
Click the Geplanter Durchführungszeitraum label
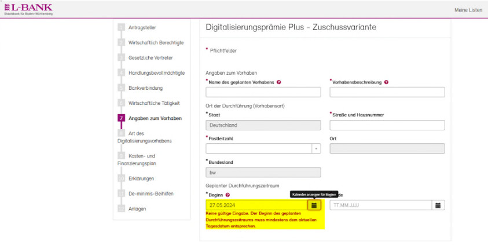pos(243,185)
